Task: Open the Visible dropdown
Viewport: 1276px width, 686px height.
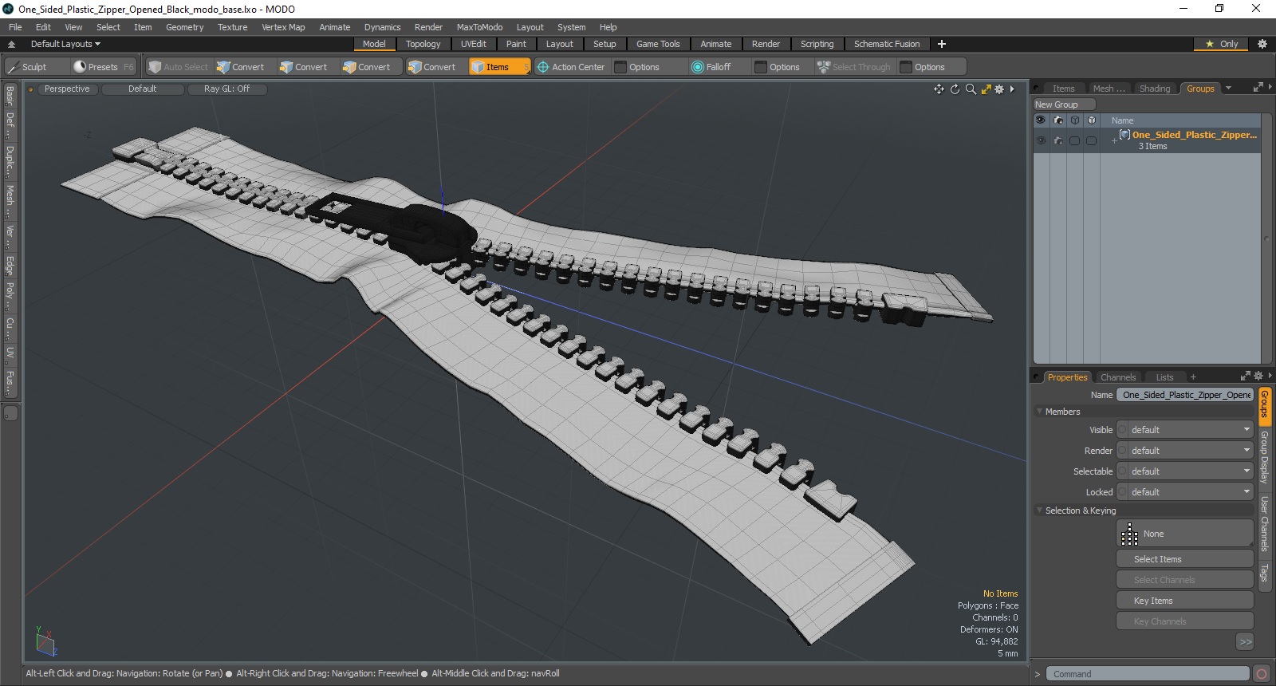Action: click(x=1185, y=430)
